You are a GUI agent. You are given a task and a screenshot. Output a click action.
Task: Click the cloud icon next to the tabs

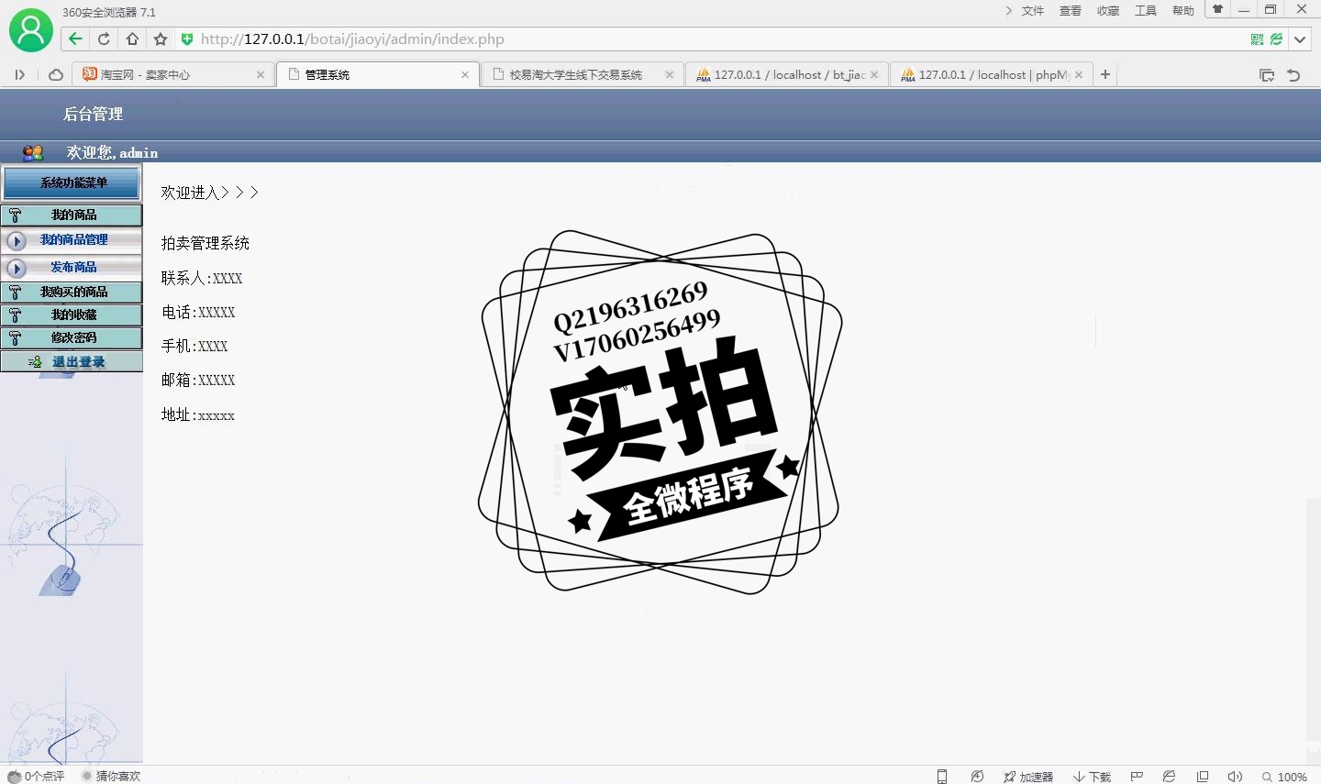point(55,74)
